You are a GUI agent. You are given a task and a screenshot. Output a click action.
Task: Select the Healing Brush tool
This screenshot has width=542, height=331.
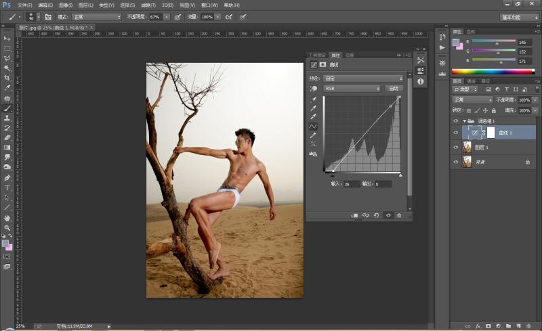pos(7,98)
